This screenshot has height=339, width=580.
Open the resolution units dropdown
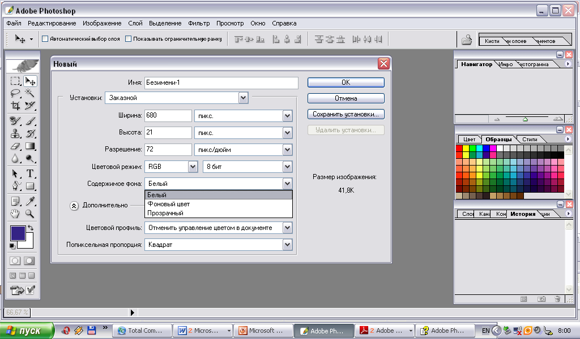[287, 150]
